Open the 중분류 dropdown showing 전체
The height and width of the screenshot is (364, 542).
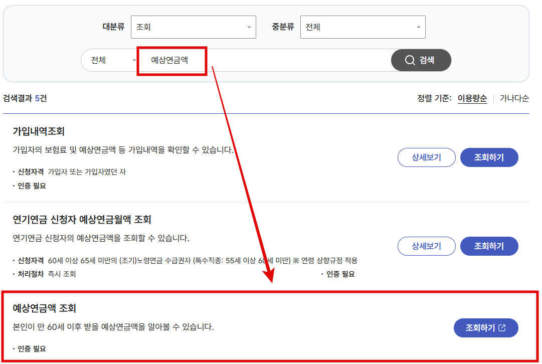(x=363, y=27)
